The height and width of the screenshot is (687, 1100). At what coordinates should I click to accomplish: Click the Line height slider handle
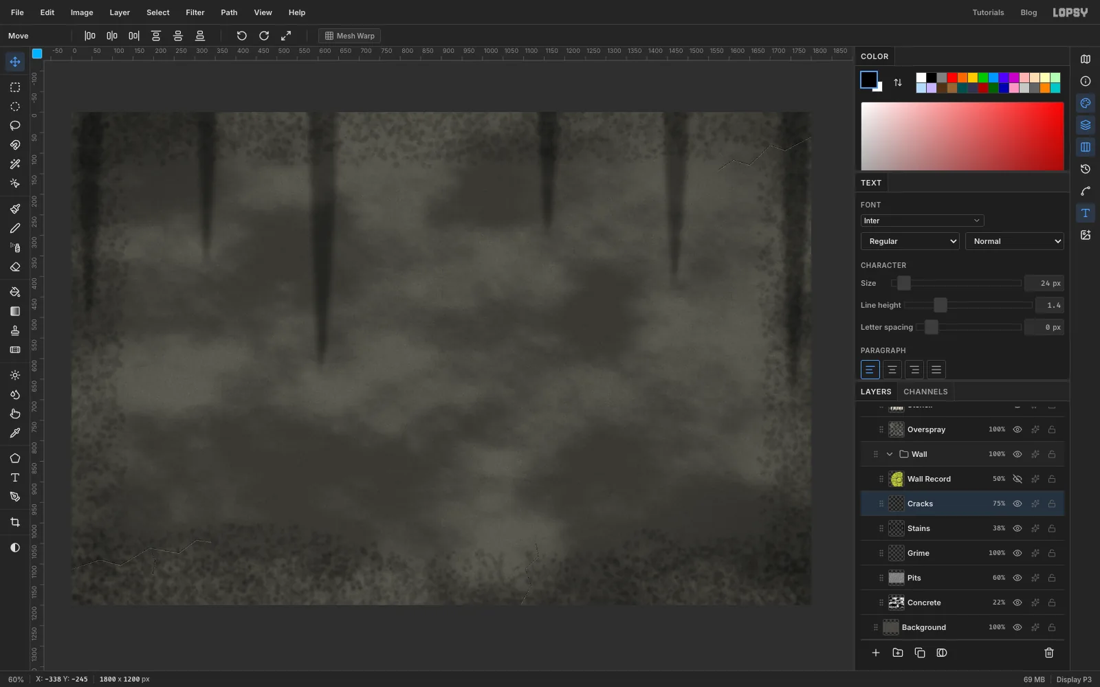(x=940, y=305)
